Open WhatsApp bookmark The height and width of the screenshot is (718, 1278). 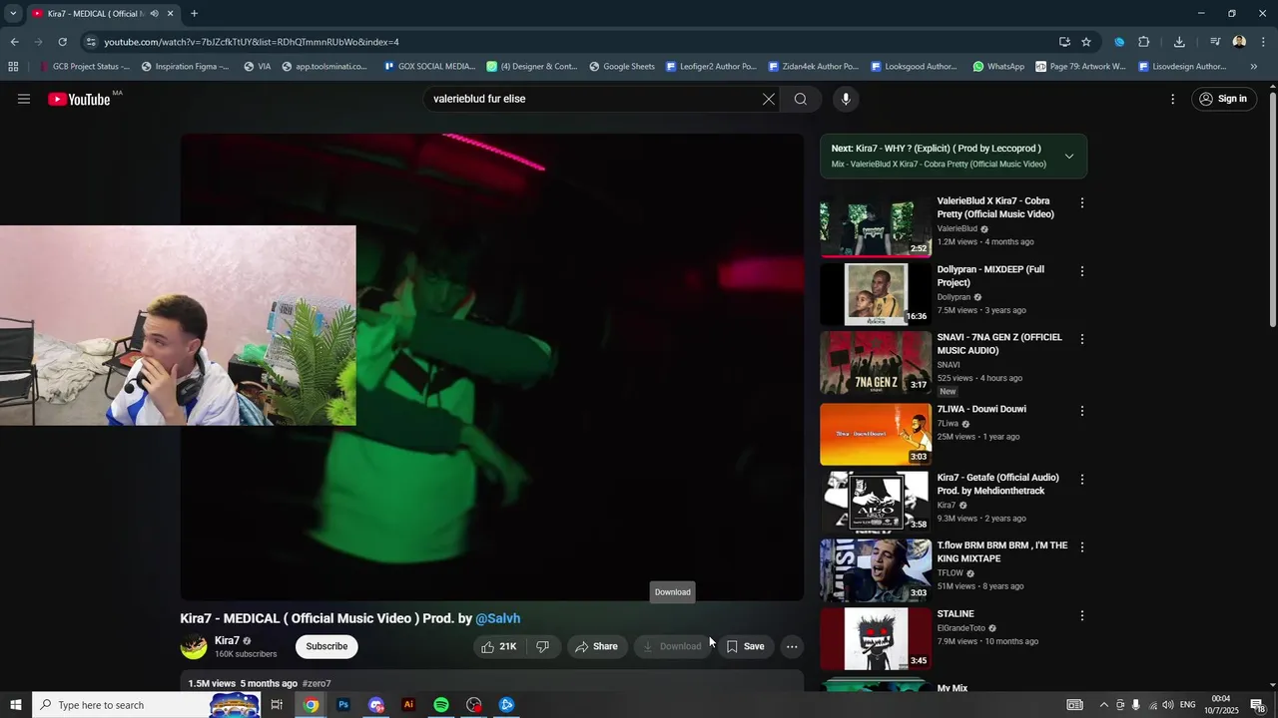tap(998, 67)
